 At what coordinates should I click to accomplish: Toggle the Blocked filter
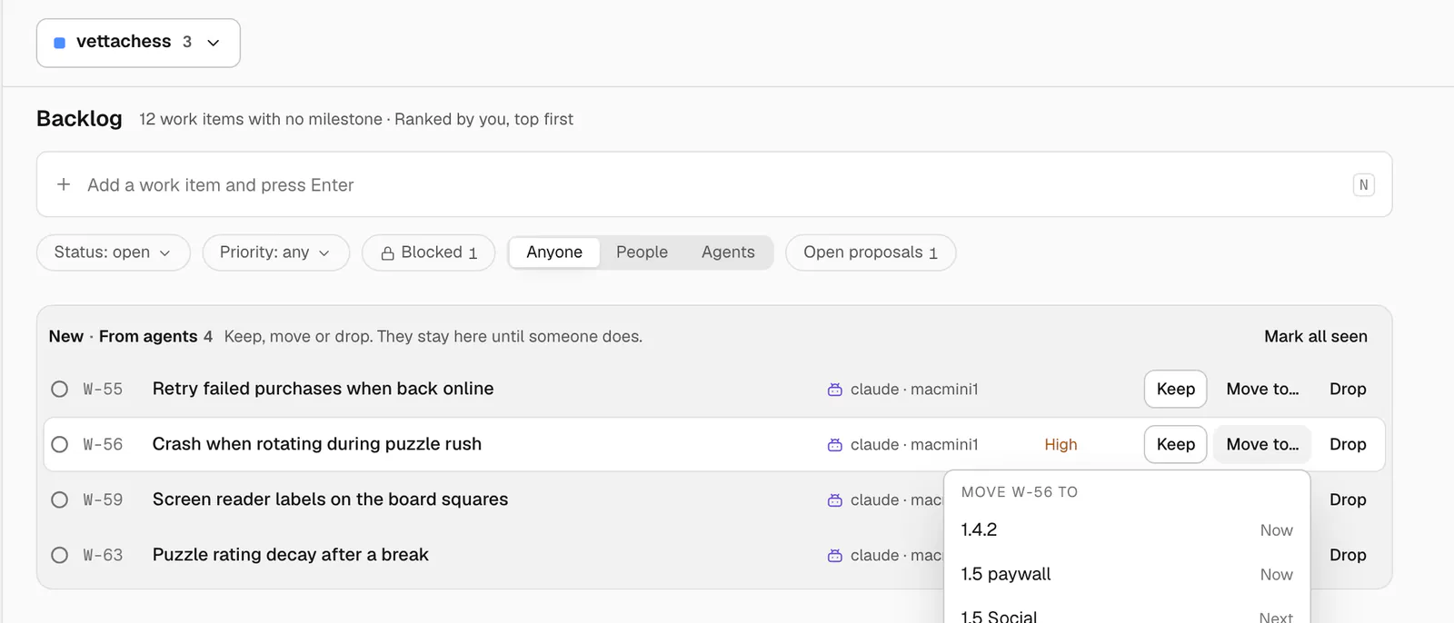coord(429,252)
